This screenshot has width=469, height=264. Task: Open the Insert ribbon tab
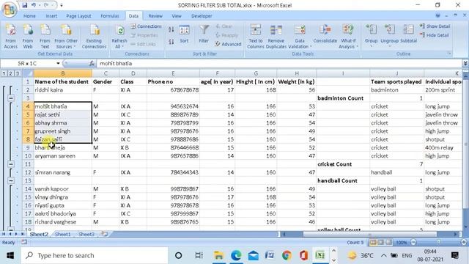point(51,16)
